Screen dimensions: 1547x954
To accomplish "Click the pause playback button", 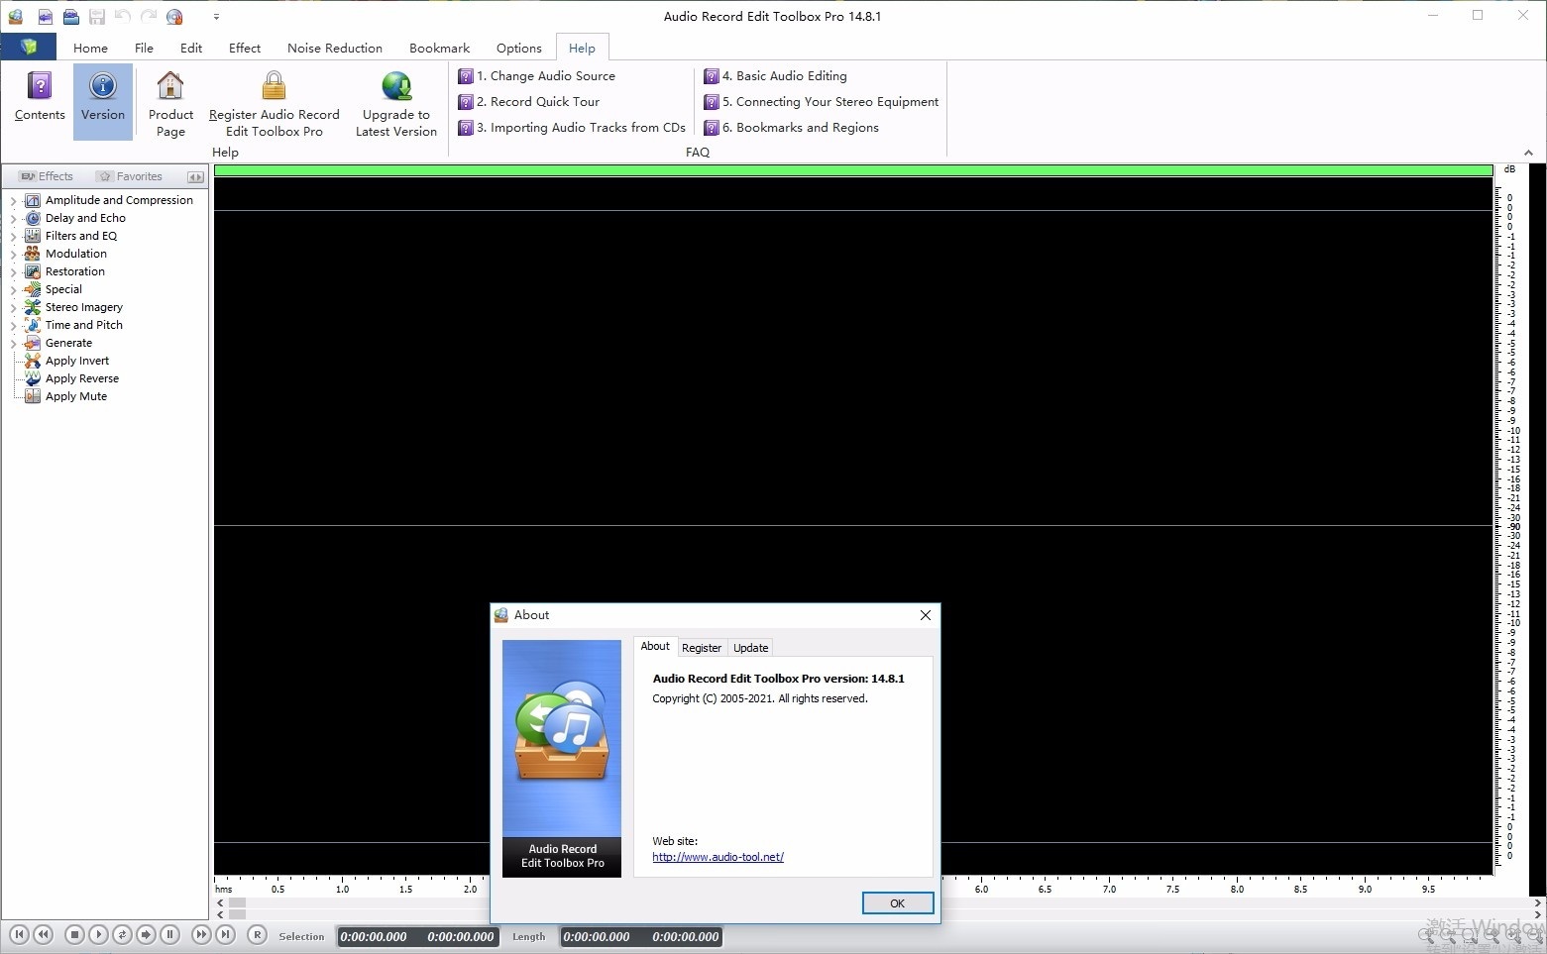I will tap(169, 934).
